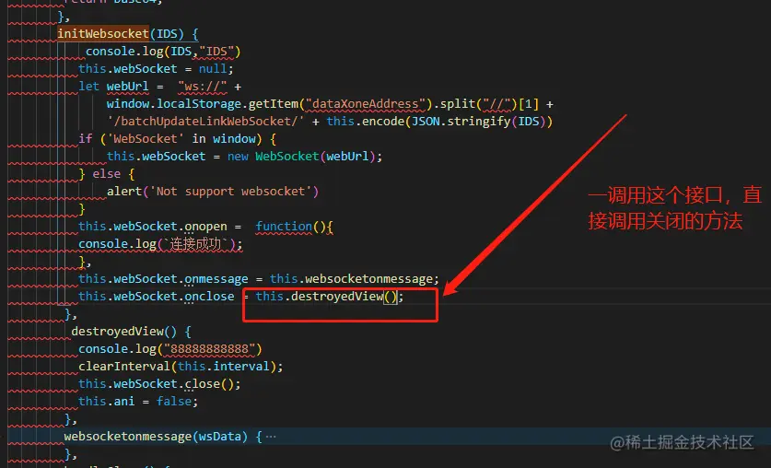
Task: Click the new keyword before WebSocket
Action: (x=238, y=157)
